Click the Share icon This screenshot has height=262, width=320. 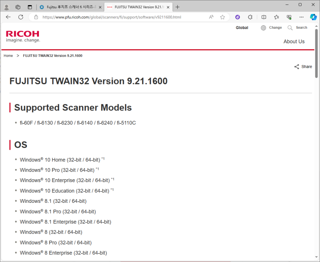point(297,67)
